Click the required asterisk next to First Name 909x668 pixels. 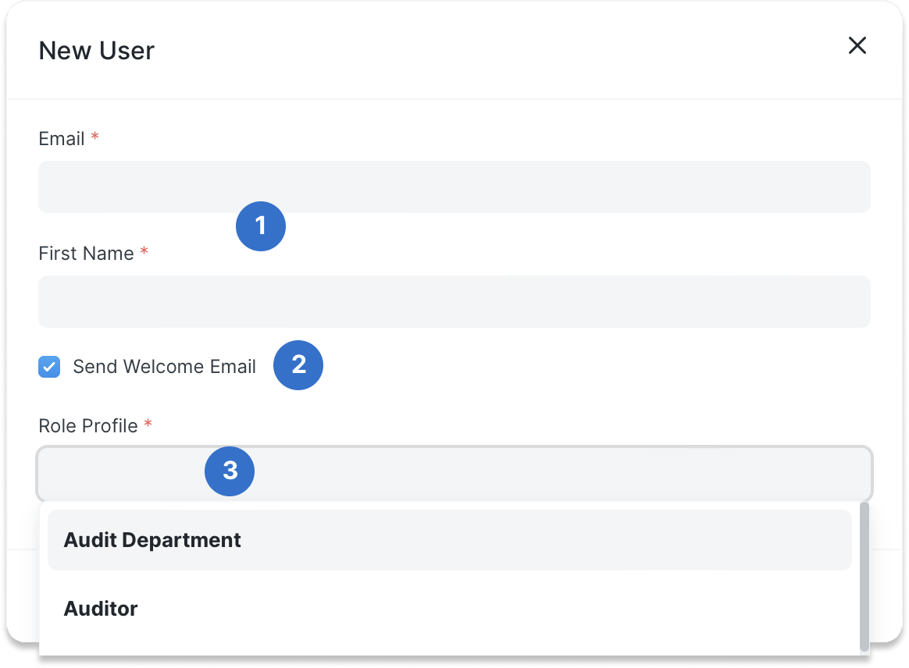tap(144, 249)
